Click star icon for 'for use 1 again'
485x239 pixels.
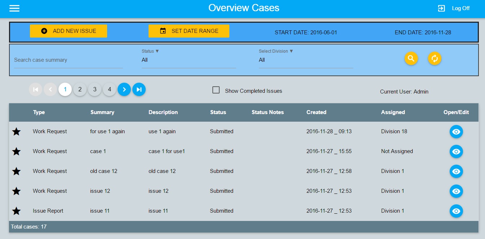click(x=16, y=131)
